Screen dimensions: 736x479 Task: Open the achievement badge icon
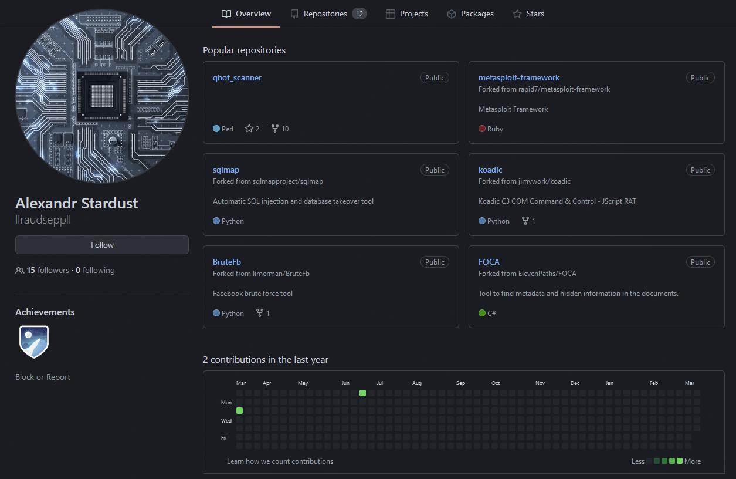click(x=34, y=342)
